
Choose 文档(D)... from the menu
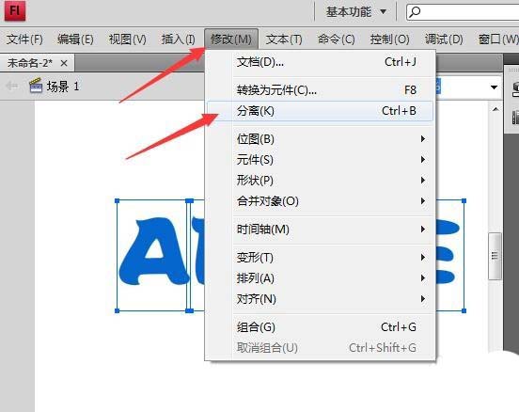point(320,62)
